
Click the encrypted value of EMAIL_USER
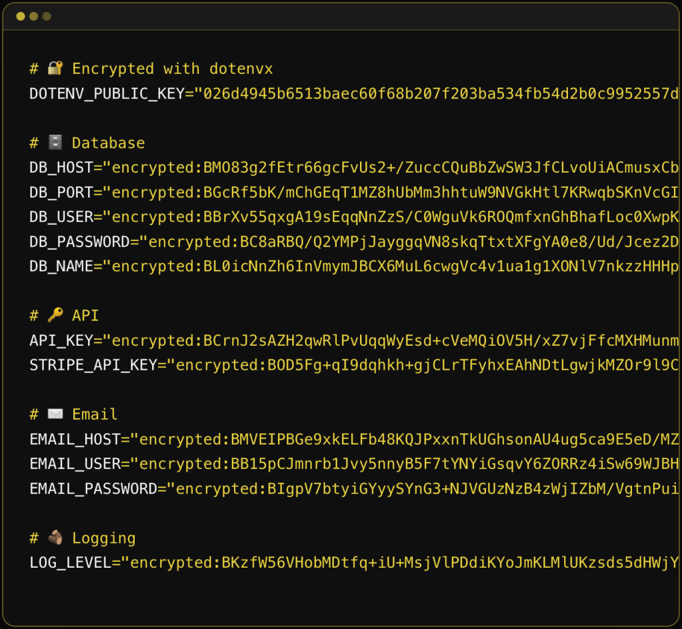tap(407, 464)
